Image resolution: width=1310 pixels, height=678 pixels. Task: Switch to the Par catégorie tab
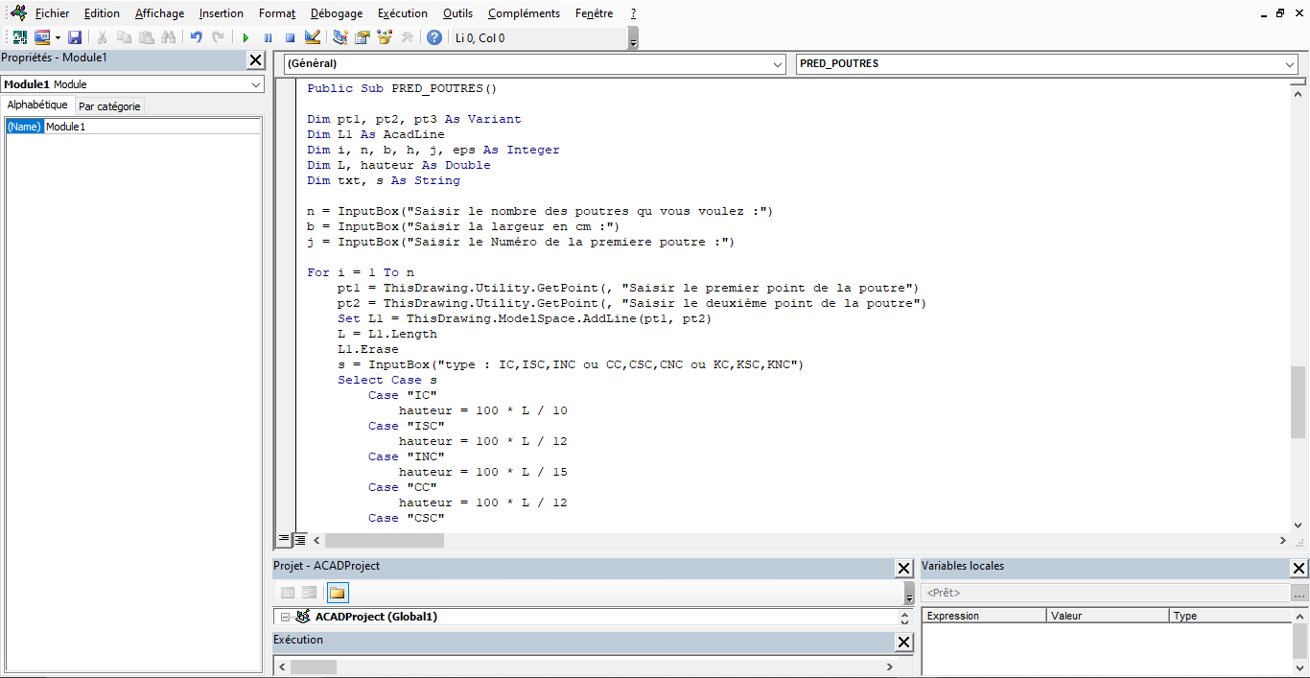tap(109, 106)
